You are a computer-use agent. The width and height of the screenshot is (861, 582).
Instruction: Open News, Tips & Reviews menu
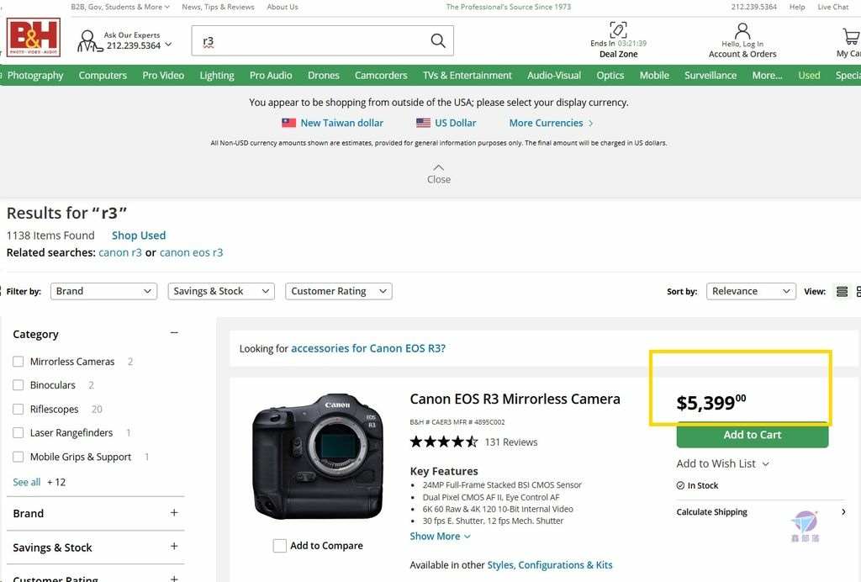point(218,7)
